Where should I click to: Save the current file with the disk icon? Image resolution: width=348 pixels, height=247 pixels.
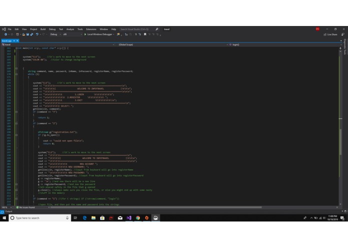point(28,34)
